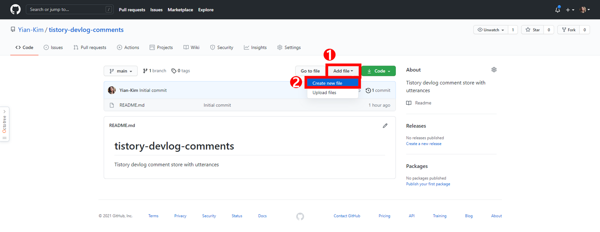Screen dimensions: 600x232
Task: View the 1 branch link
Action: point(154,71)
